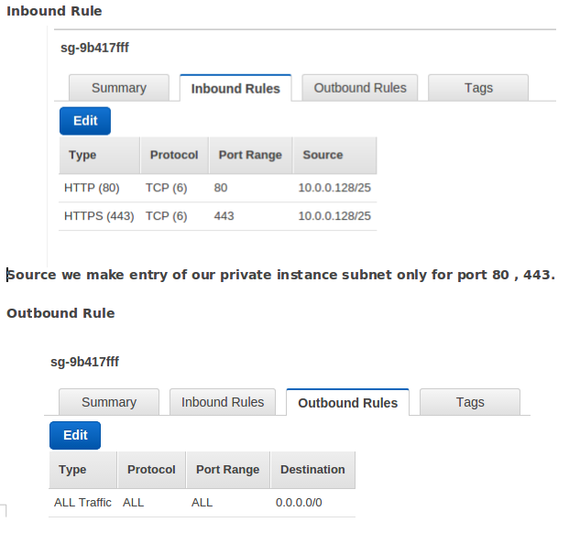The width and height of the screenshot is (580, 533).
Task: Click the Edit button above inbound rules table
Action: (x=85, y=121)
